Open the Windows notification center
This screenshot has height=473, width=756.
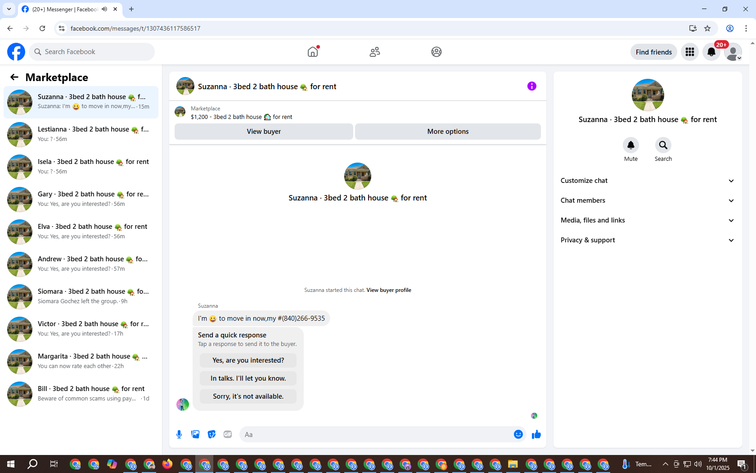pos(742,464)
